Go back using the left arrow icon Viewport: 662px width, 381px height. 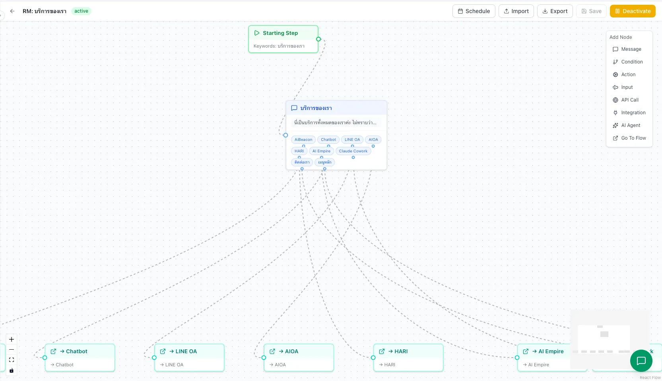[x=12, y=11]
